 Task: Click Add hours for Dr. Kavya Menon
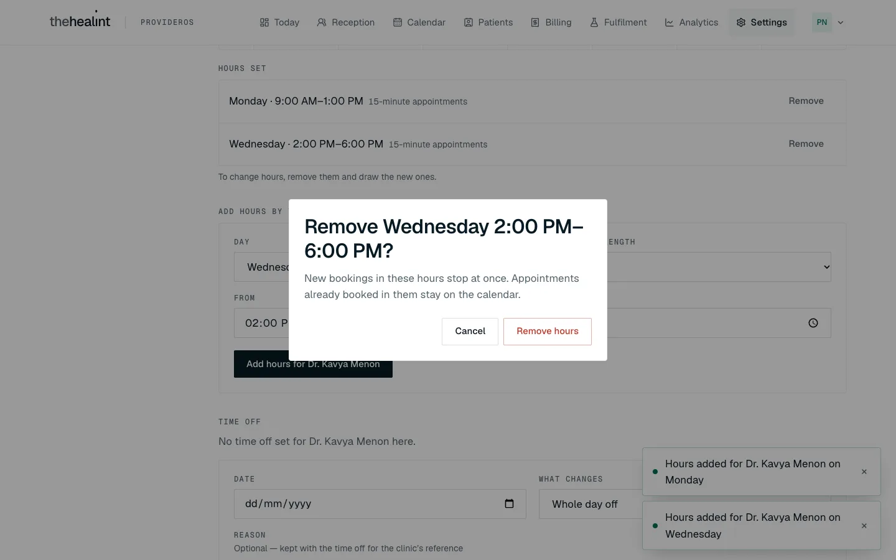pyautogui.click(x=313, y=364)
